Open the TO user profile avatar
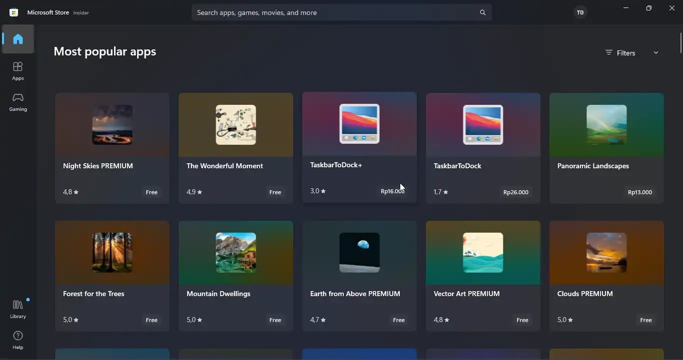The image size is (683, 360). click(x=580, y=12)
